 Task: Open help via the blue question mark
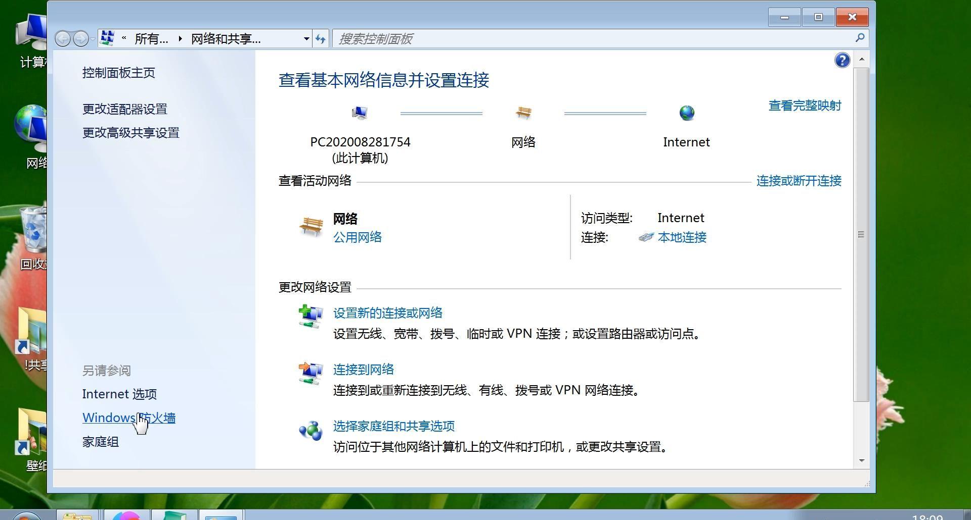(842, 60)
